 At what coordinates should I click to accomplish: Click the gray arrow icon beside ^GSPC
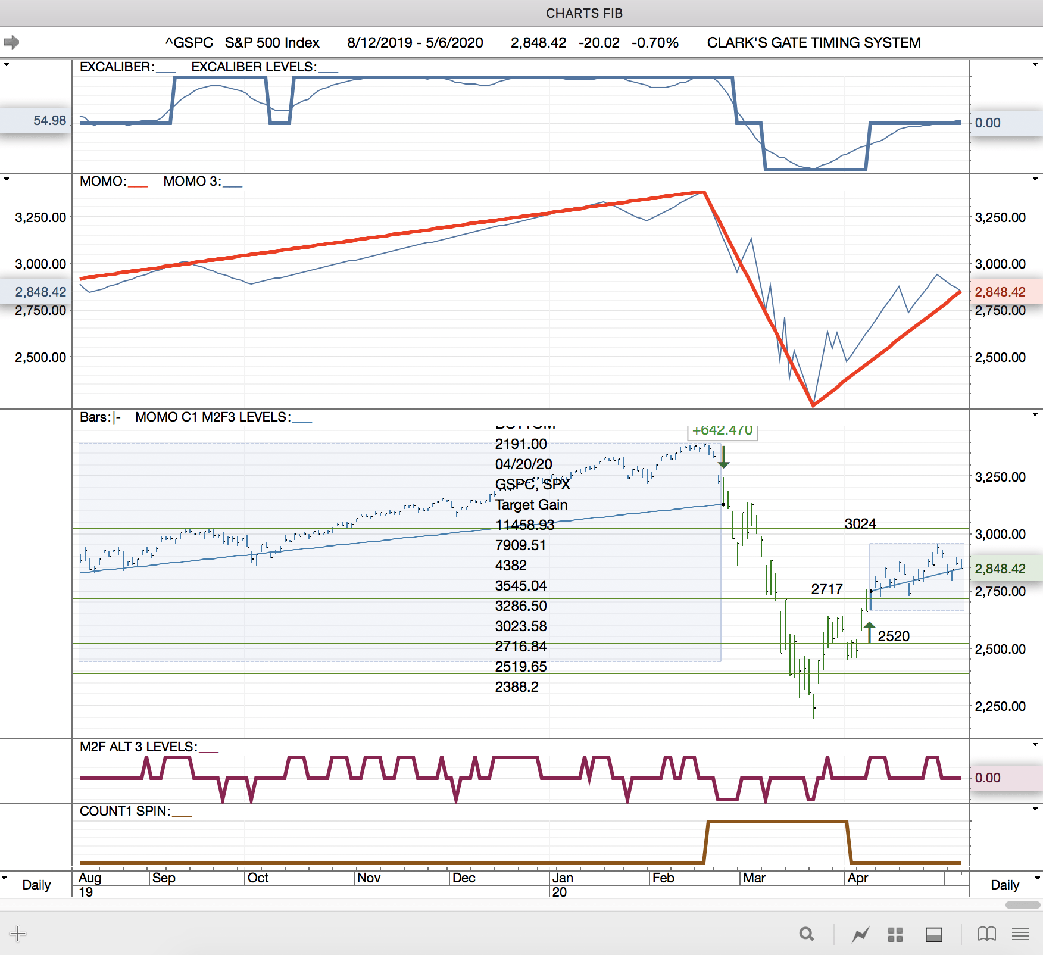(x=11, y=42)
